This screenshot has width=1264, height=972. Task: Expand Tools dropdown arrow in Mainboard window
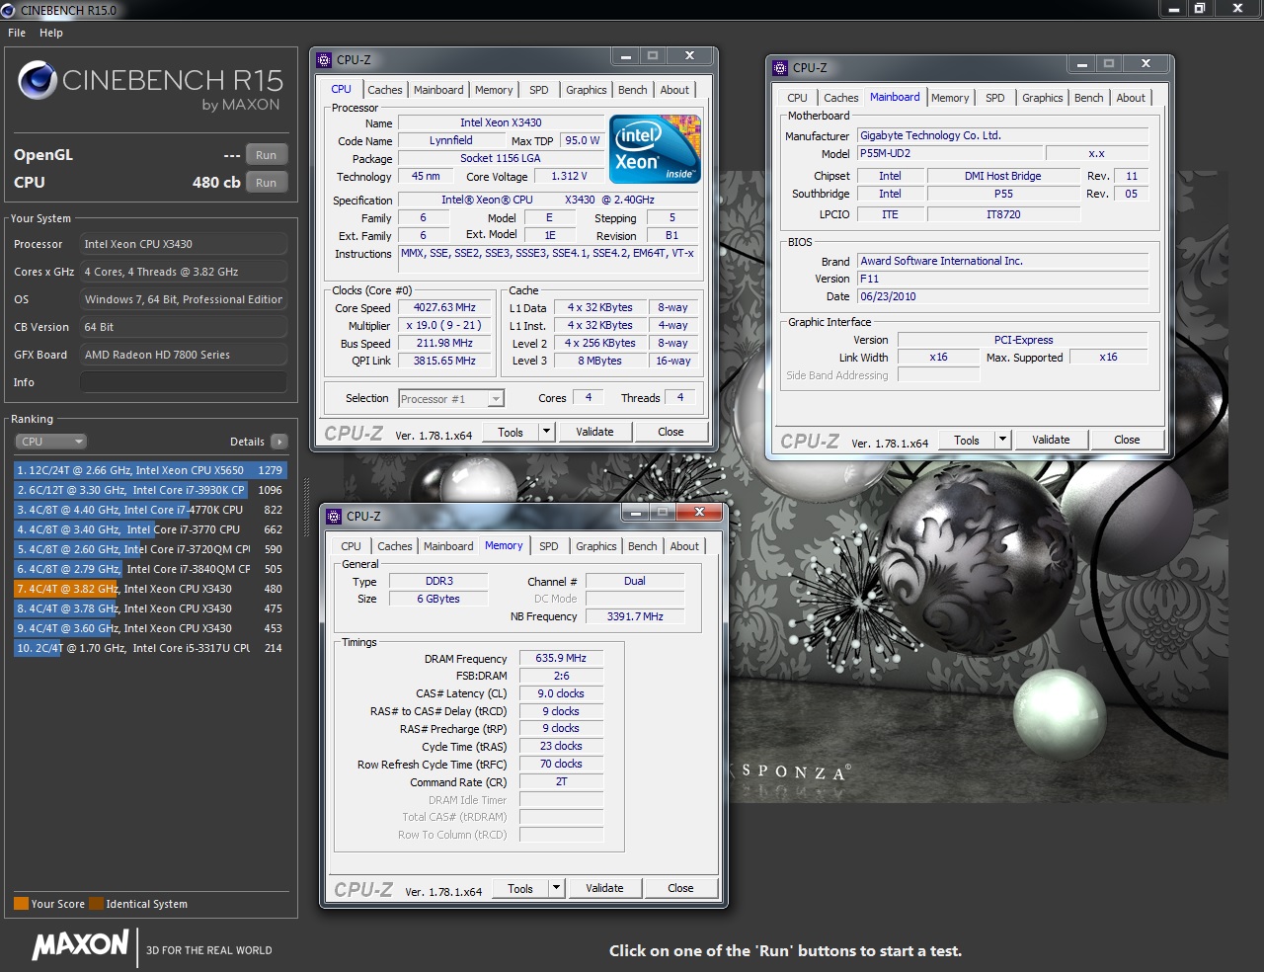(1002, 441)
